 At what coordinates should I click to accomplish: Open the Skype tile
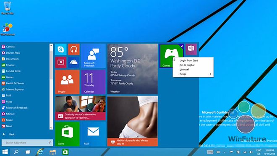[61, 49]
